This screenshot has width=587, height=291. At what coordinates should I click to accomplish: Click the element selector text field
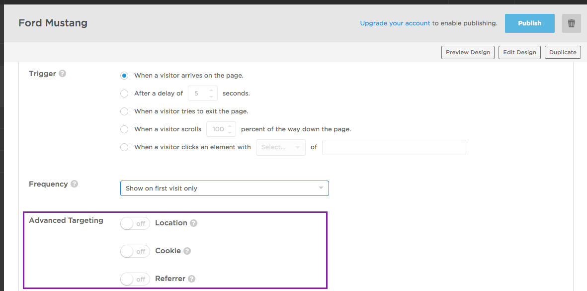(x=394, y=148)
